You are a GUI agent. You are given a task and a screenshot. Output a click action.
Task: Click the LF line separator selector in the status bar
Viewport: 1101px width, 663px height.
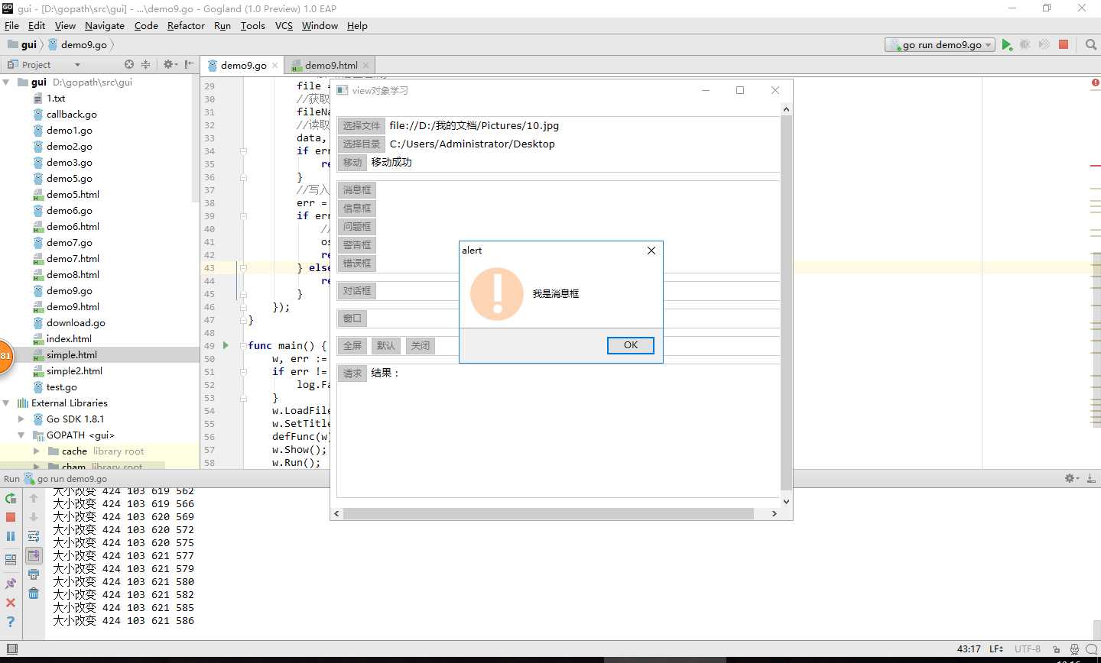[996, 649]
